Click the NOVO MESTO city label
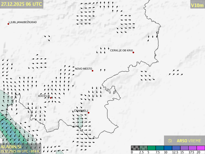This screenshot has height=154, width=205. 83,69
